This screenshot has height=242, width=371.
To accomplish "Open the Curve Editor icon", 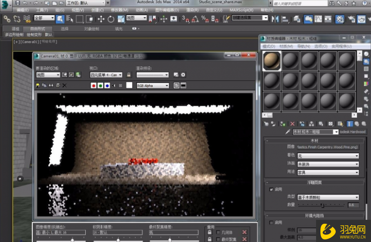I will click(x=318, y=19).
